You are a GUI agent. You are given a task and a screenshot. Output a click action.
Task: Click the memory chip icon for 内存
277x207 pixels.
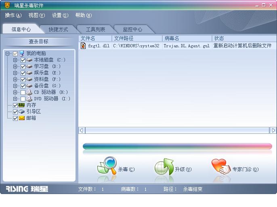[x=21, y=105]
